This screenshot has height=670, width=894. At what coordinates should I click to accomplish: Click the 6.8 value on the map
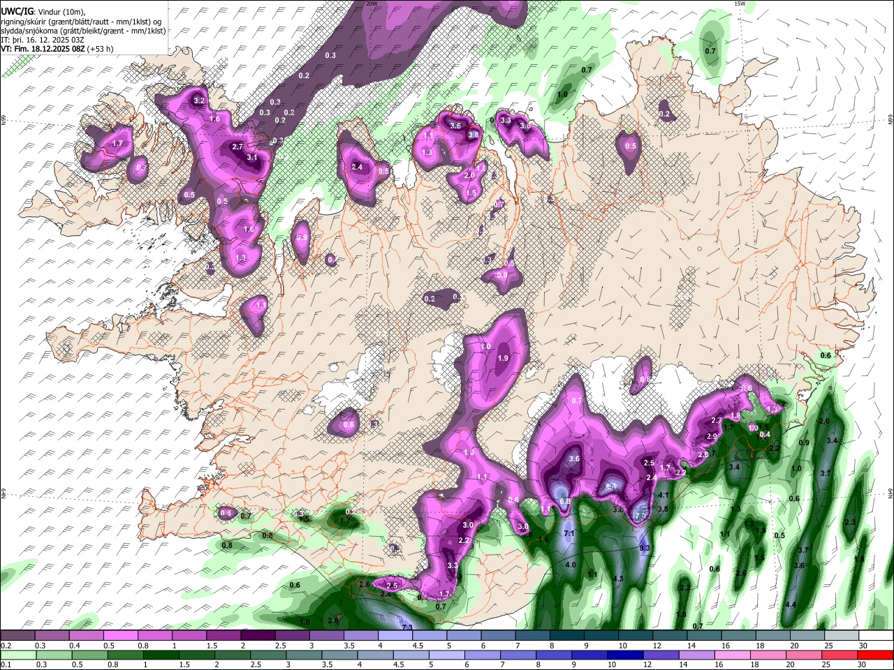click(565, 502)
